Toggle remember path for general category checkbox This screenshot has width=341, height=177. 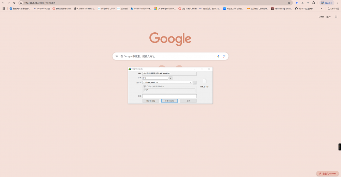pyautogui.click(x=144, y=86)
